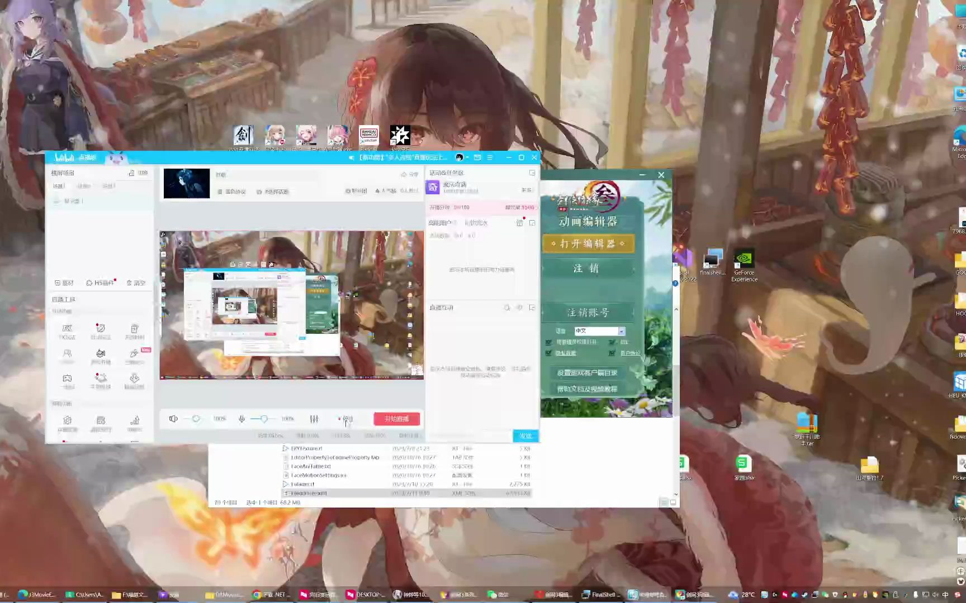Screen dimensions: 966x603
Task: Open the GeForce Experience desktop icon
Action: click(x=744, y=265)
